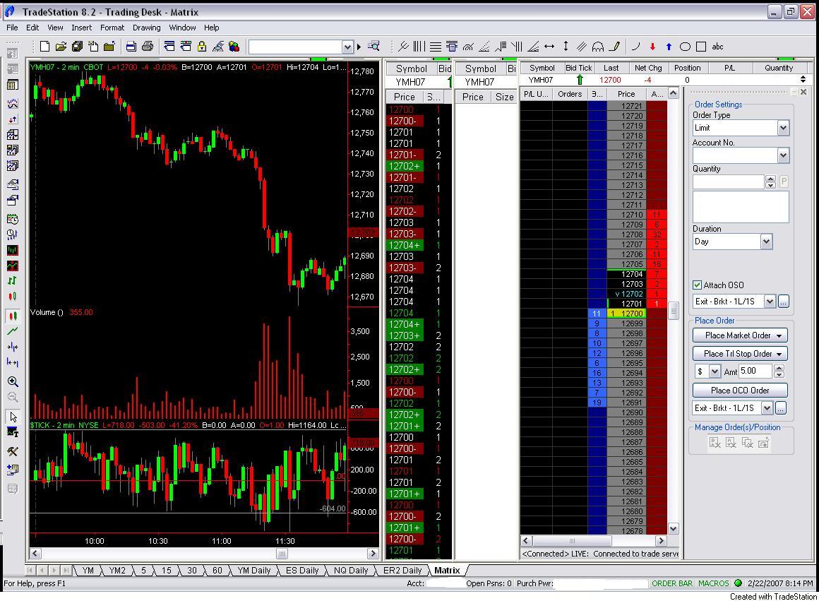819x601 pixels.
Task: Open the Duration dropdown
Action: point(766,242)
